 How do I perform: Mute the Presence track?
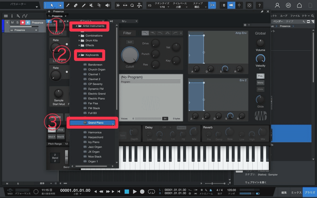coord(12,23)
